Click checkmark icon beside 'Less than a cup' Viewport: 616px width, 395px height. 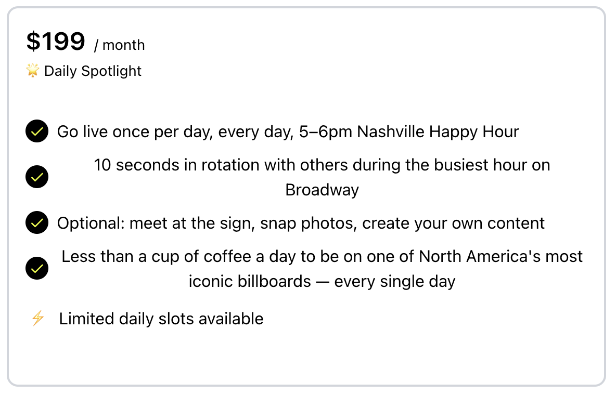pyautogui.click(x=37, y=269)
